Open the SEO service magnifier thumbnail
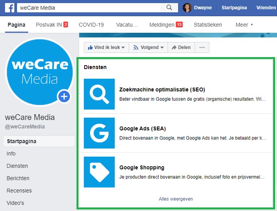 [x=99, y=94]
